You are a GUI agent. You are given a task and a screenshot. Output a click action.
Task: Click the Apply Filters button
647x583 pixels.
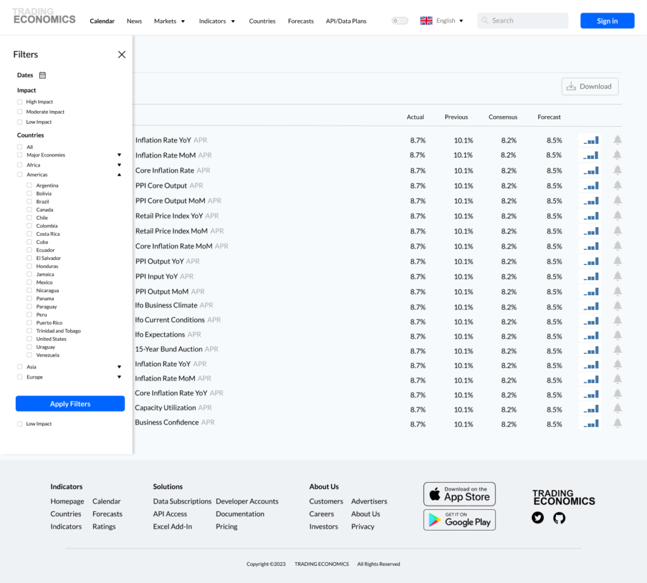(x=70, y=404)
